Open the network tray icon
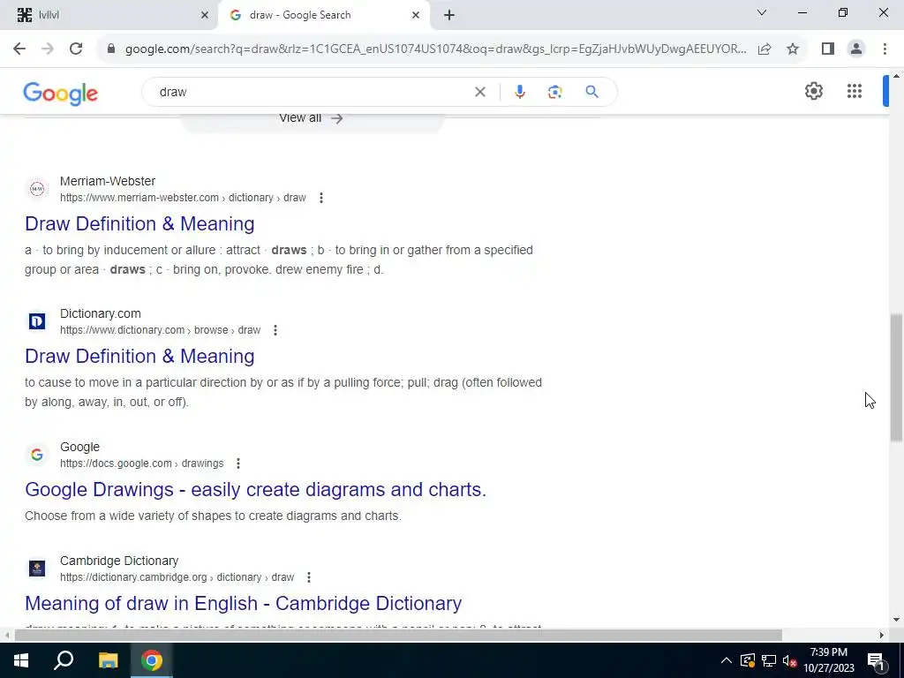Screen dimensions: 904x678 (x=769, y=660)
